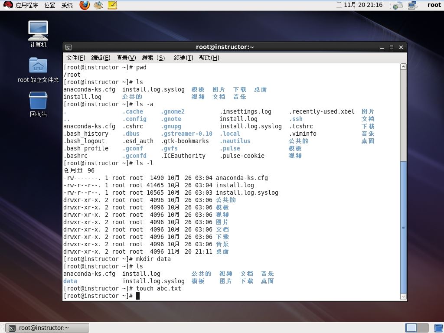Open the 系统 system menu
Screen dimensions: 444x333
click(x=67, y=5)
